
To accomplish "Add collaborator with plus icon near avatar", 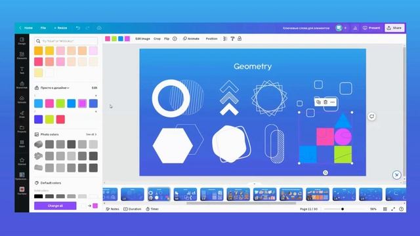I will 345,28.
